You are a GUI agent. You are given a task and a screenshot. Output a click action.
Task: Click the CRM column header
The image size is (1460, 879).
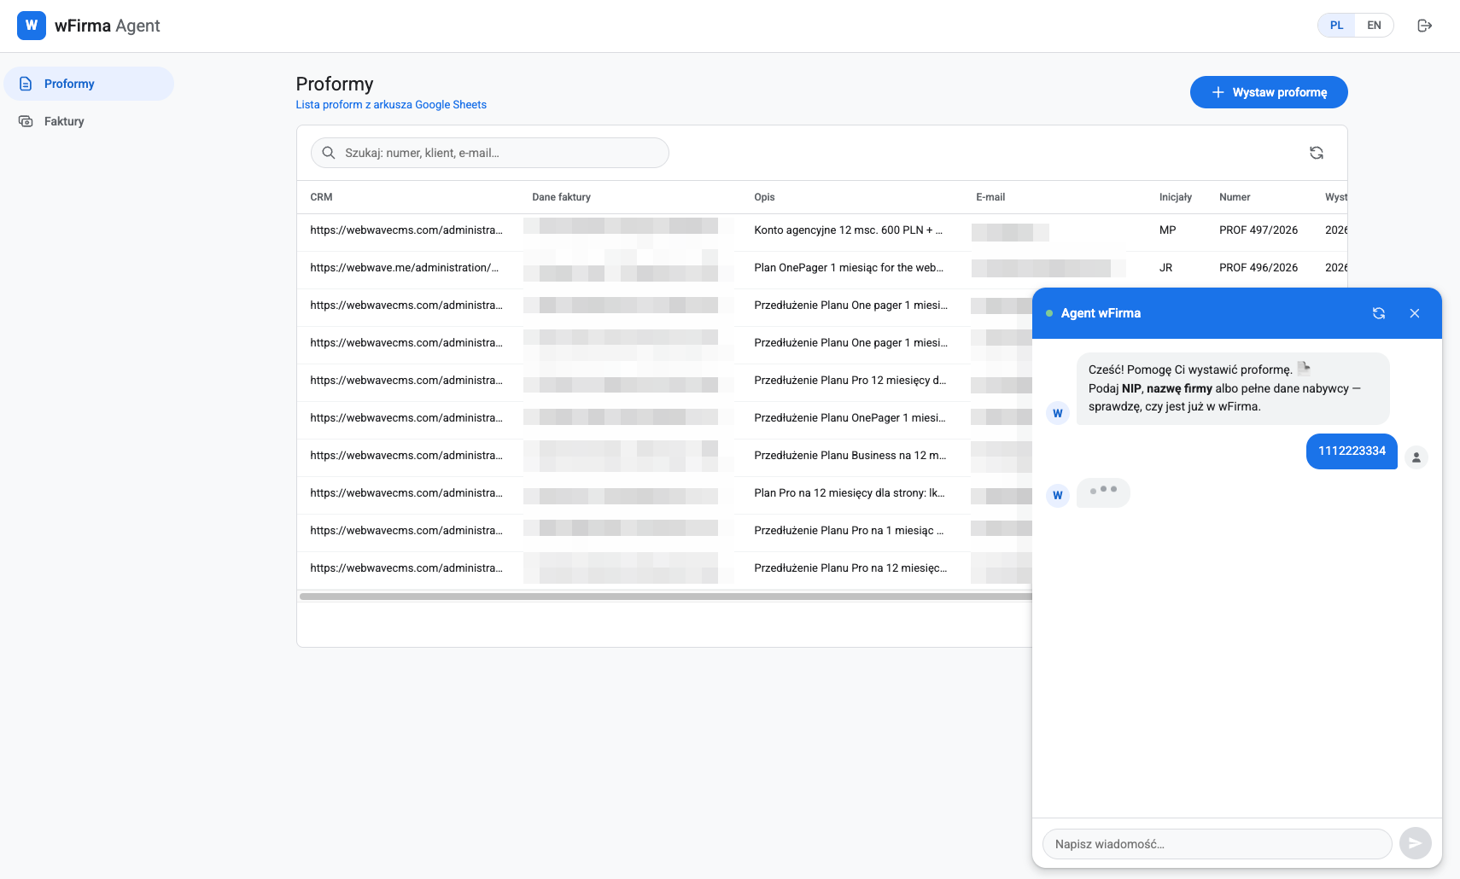(321, 197)
